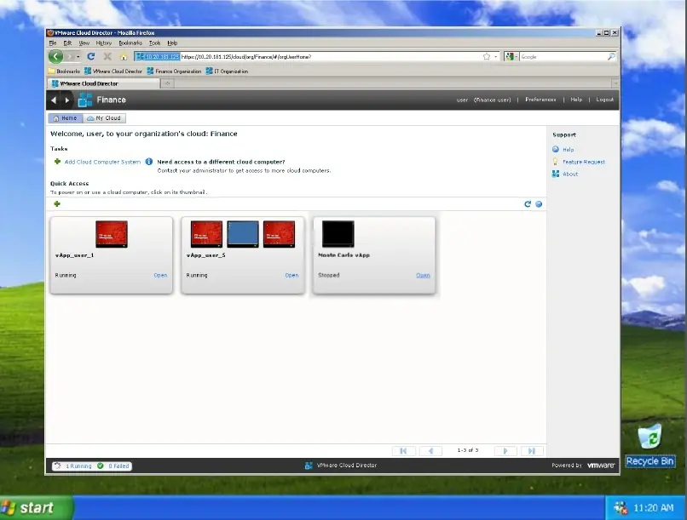Click the Google search input field
Screen dimensions: 687x520
[x=563, y=57]
